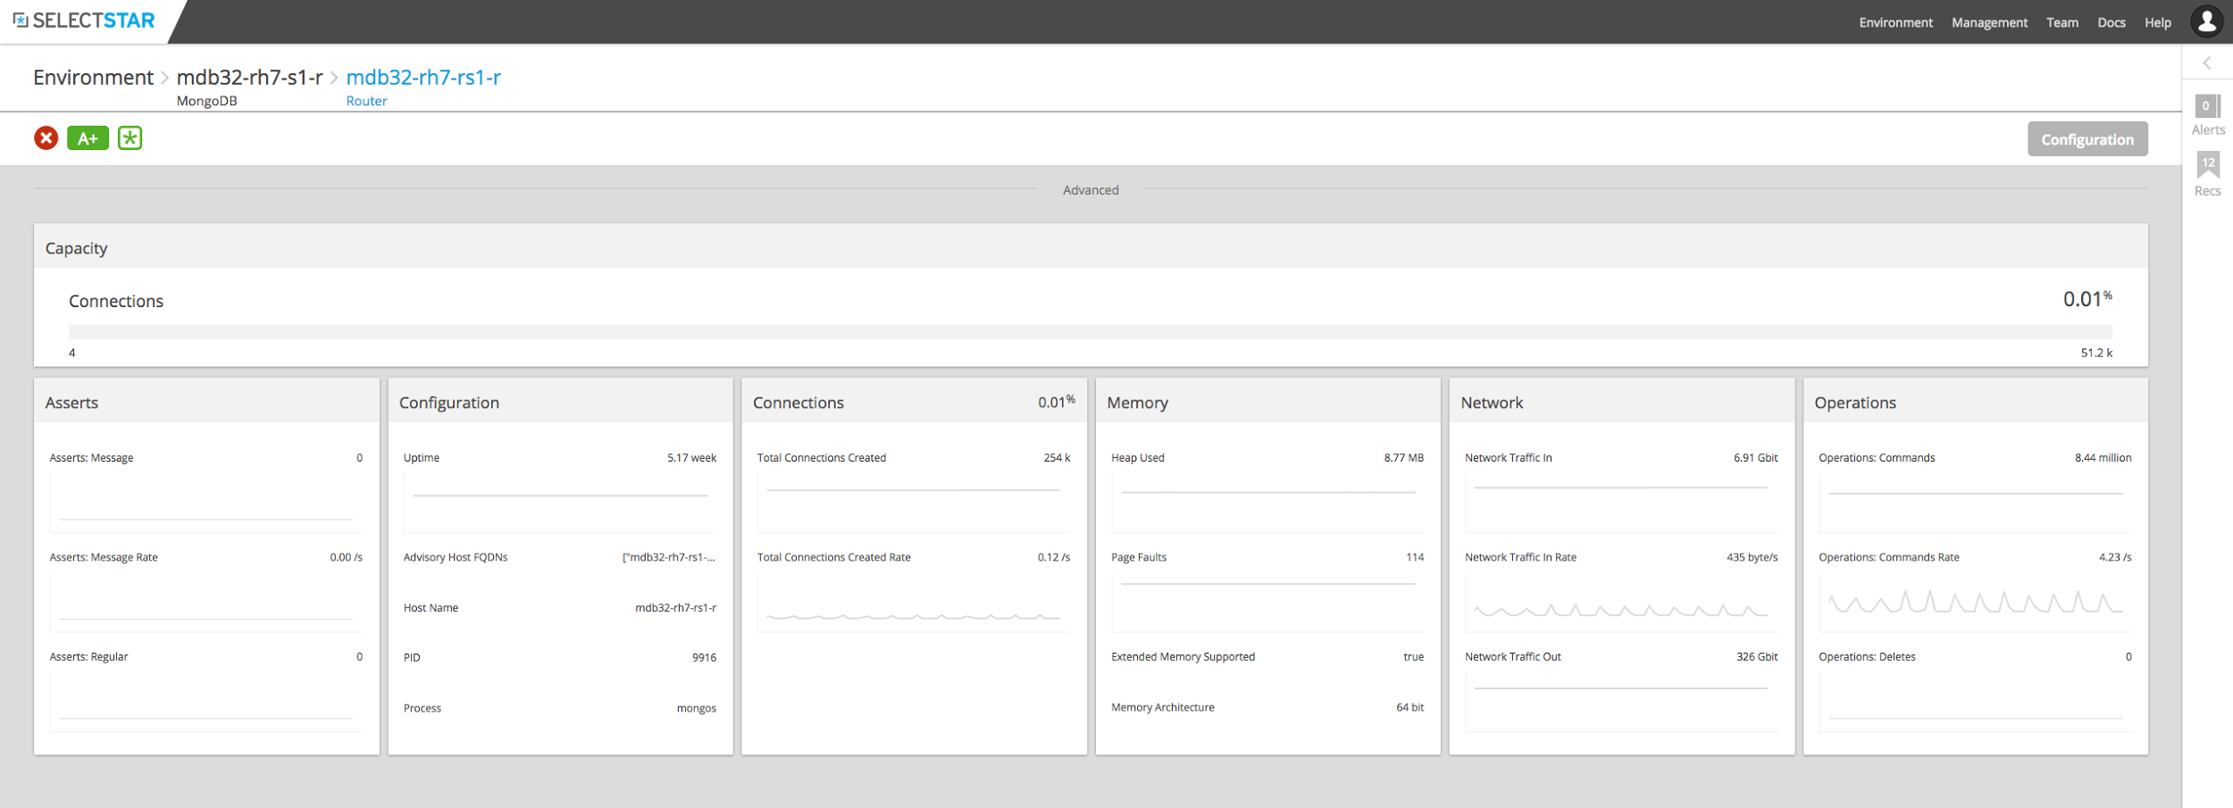Click the red X error status icon
The image size is (2233, 808).
[x=46, y=138]
